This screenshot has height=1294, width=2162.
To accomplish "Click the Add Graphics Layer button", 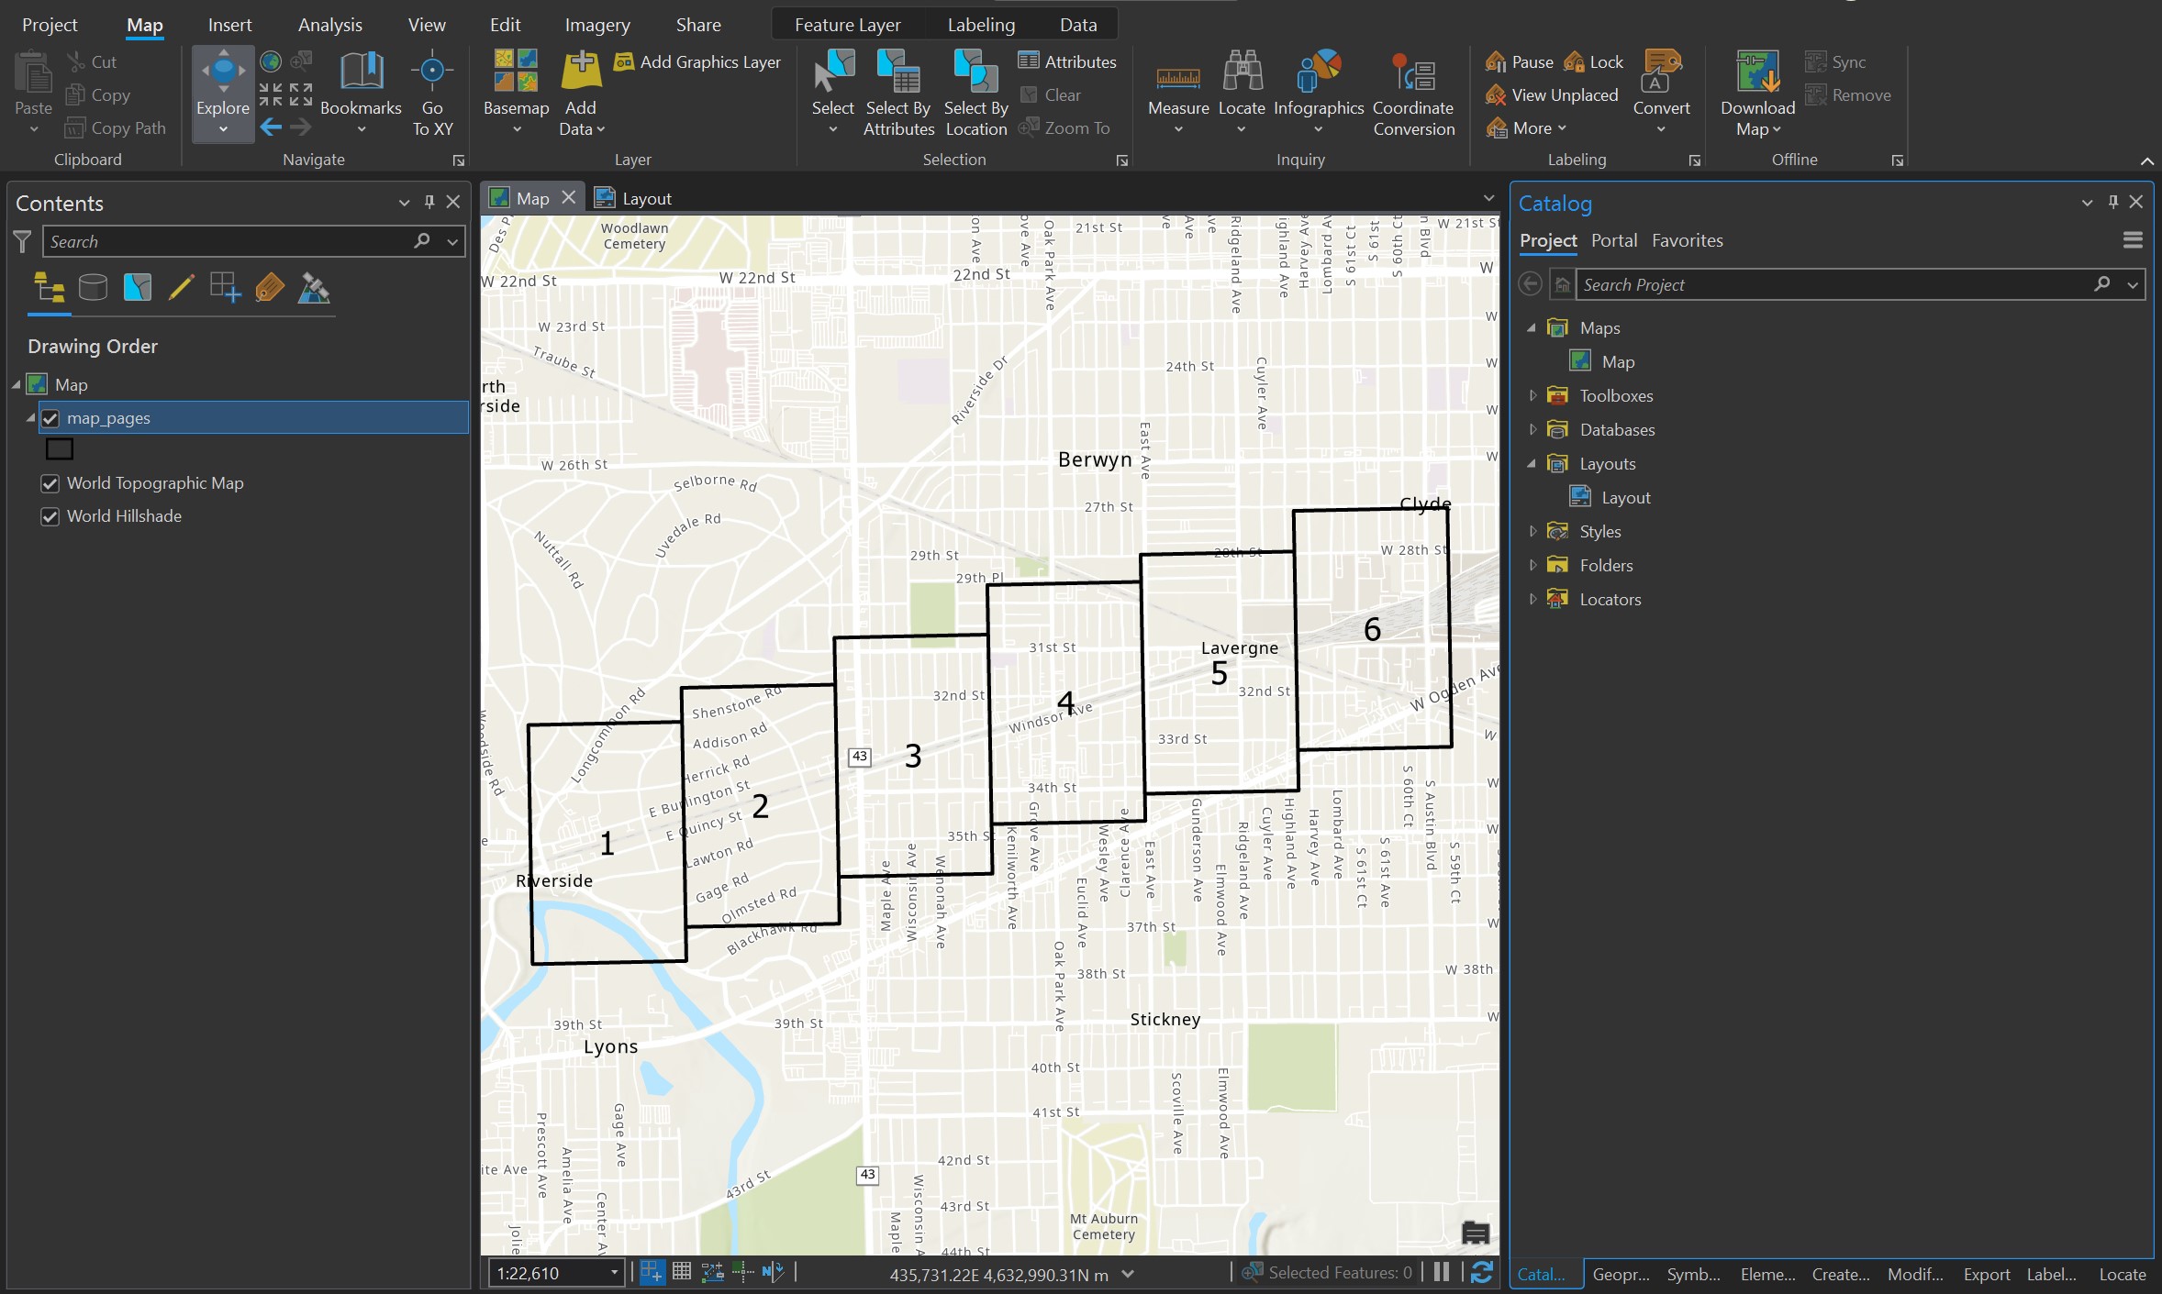I will coord(697,61).
